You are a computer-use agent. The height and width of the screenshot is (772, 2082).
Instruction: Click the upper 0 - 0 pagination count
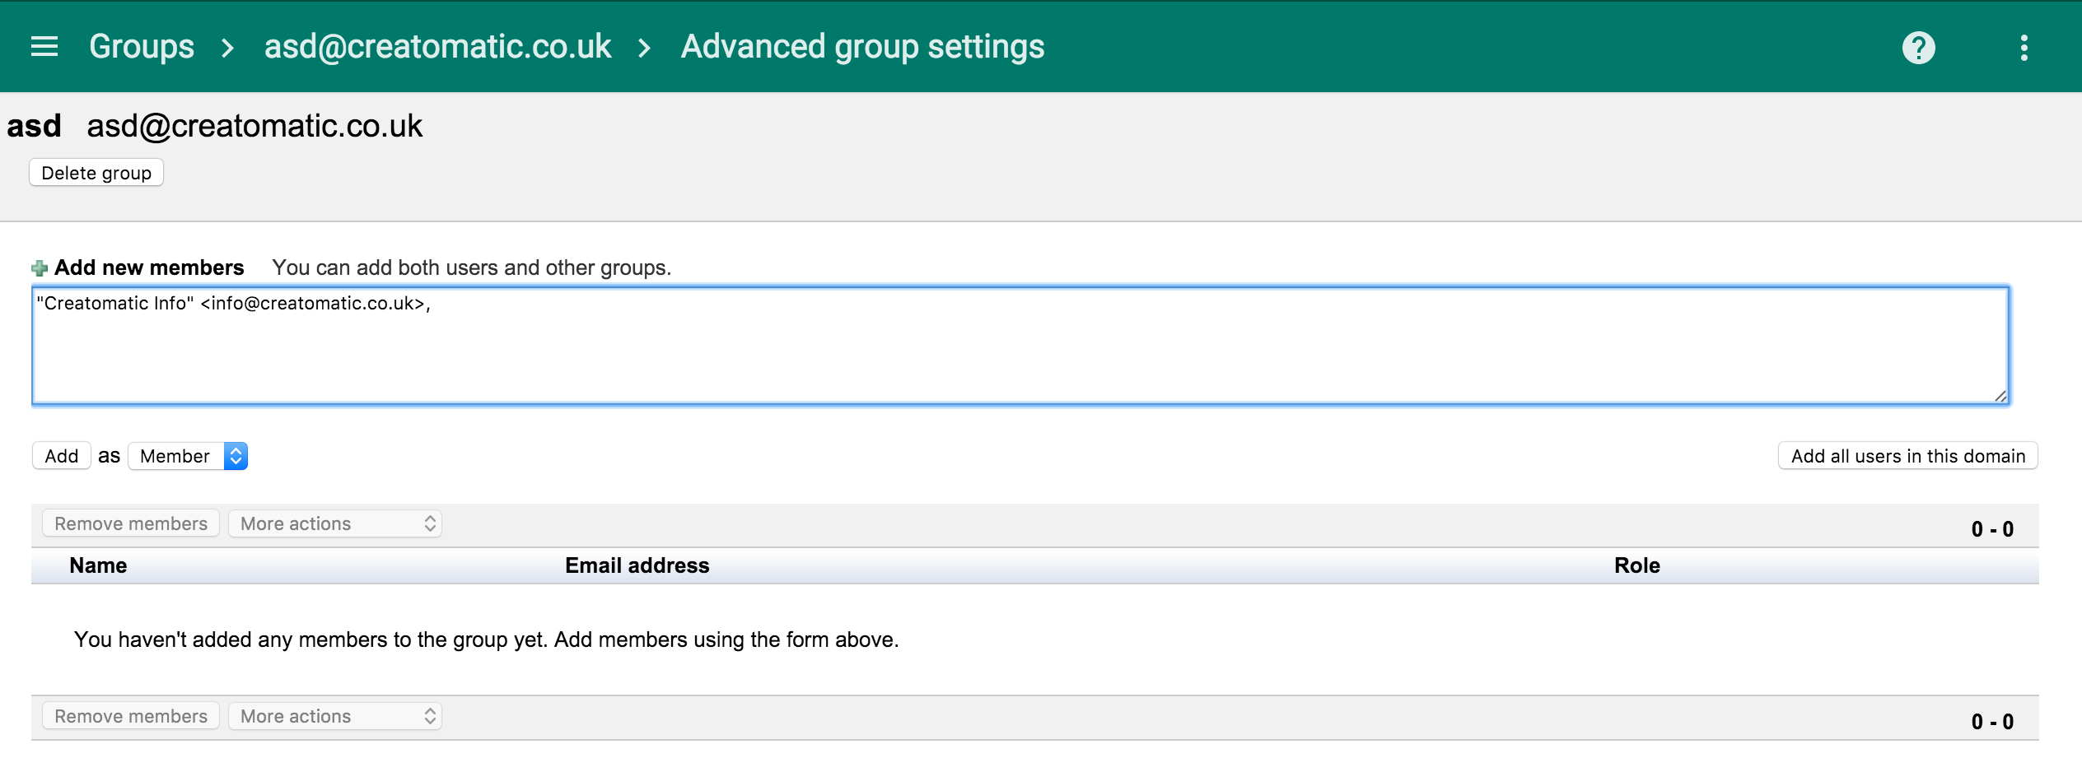(1992, 529)
